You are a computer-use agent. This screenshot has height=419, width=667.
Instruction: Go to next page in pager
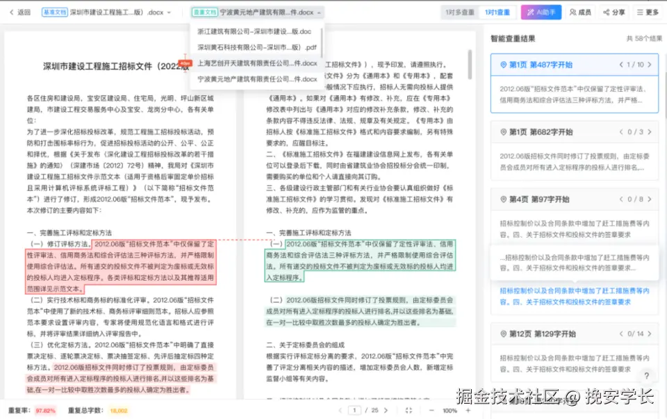tap(386, 411)
